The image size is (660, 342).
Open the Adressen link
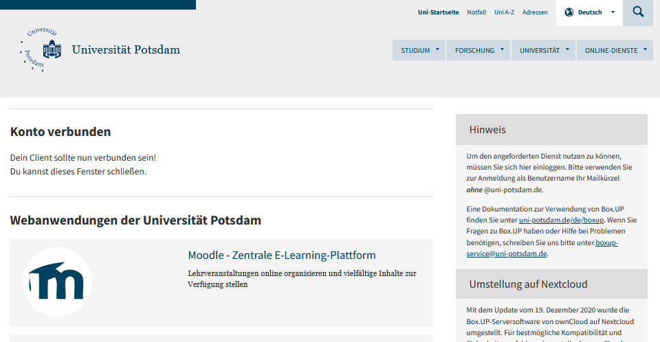click(x=535, y=12)
